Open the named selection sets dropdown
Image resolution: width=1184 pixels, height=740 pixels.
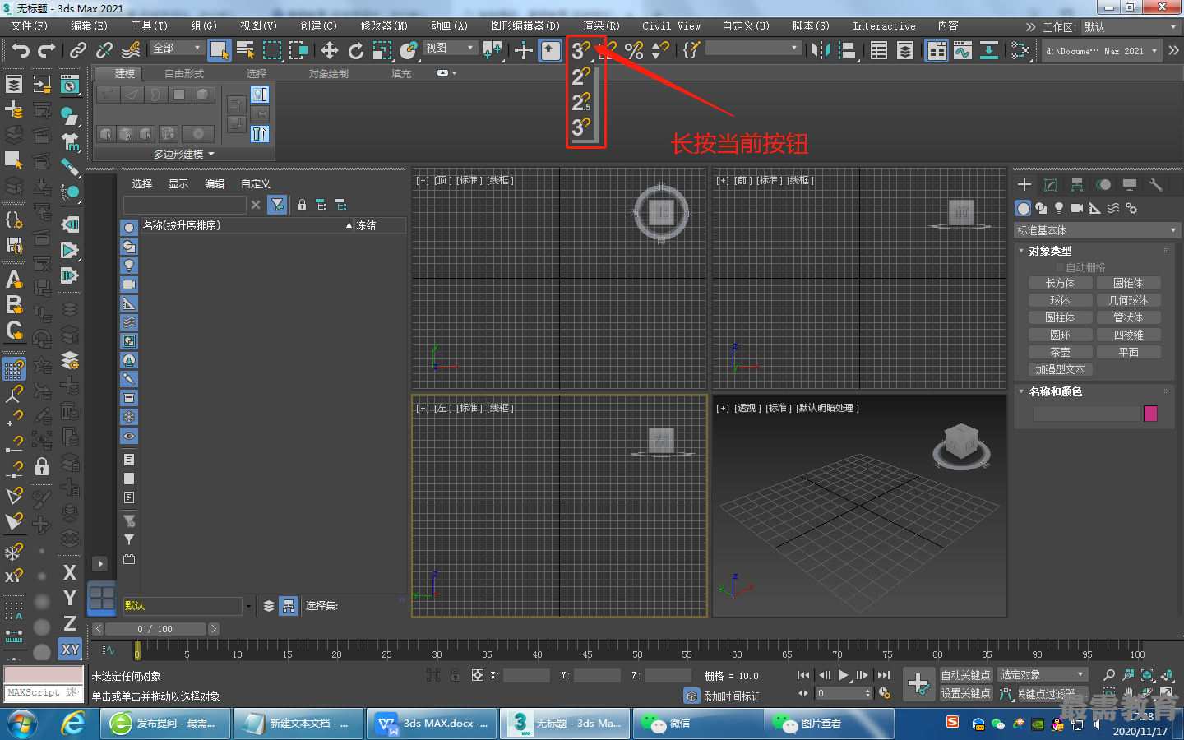753,49
